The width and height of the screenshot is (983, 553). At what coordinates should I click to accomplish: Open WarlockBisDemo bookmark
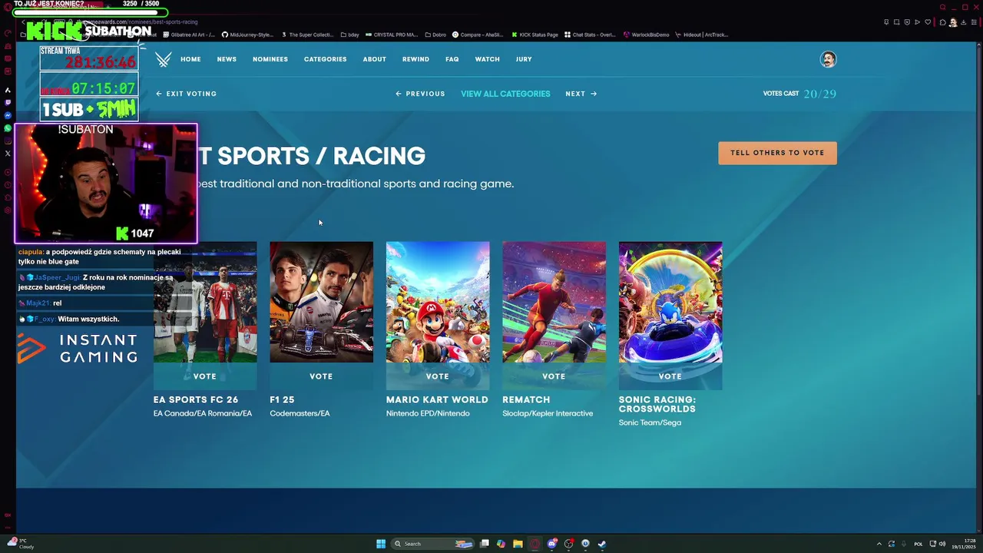point(646,35)
